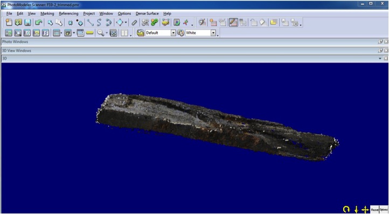Expand the White material dropdown
Viewport: 389px width, 214px height.
click(x=213, y=33)
